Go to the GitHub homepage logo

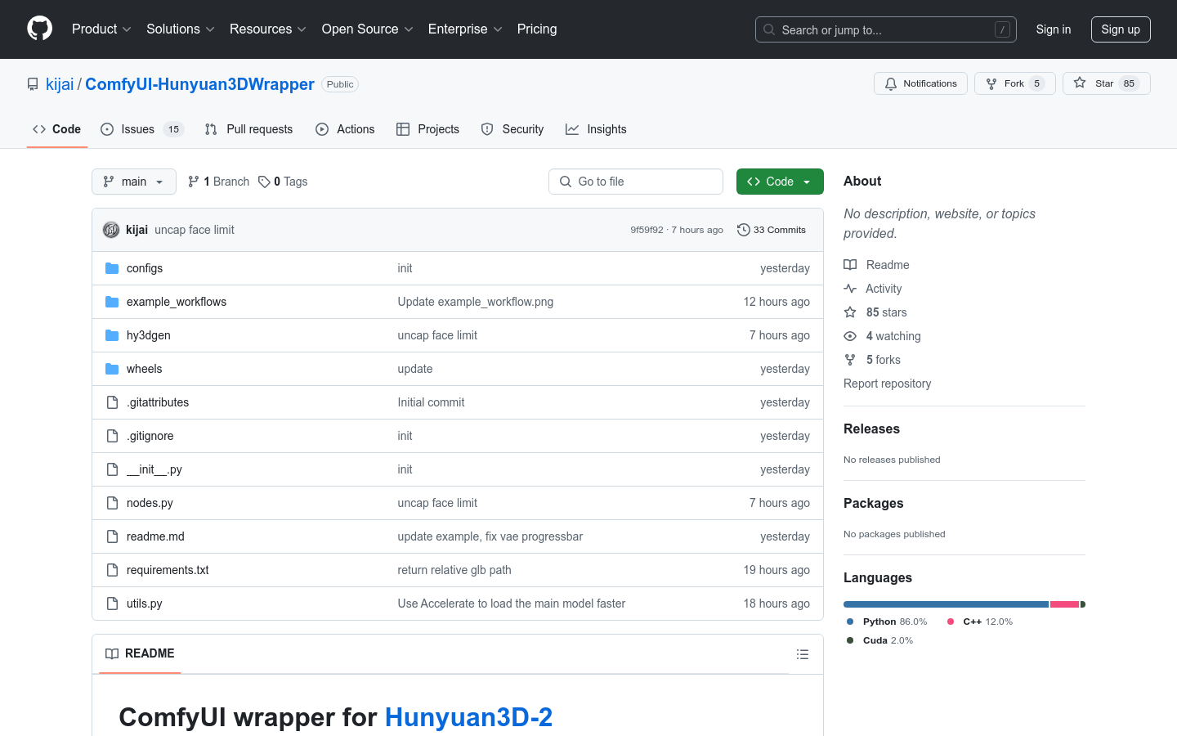[x=39, y=29]
